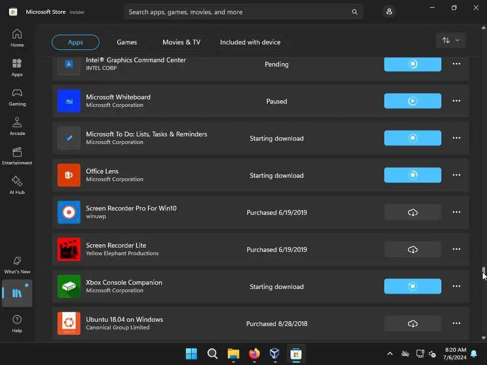This screenshot has height=365, width=487.
Task: Click the Microsoft Store logo in title bar
Action: pos(13,12)
